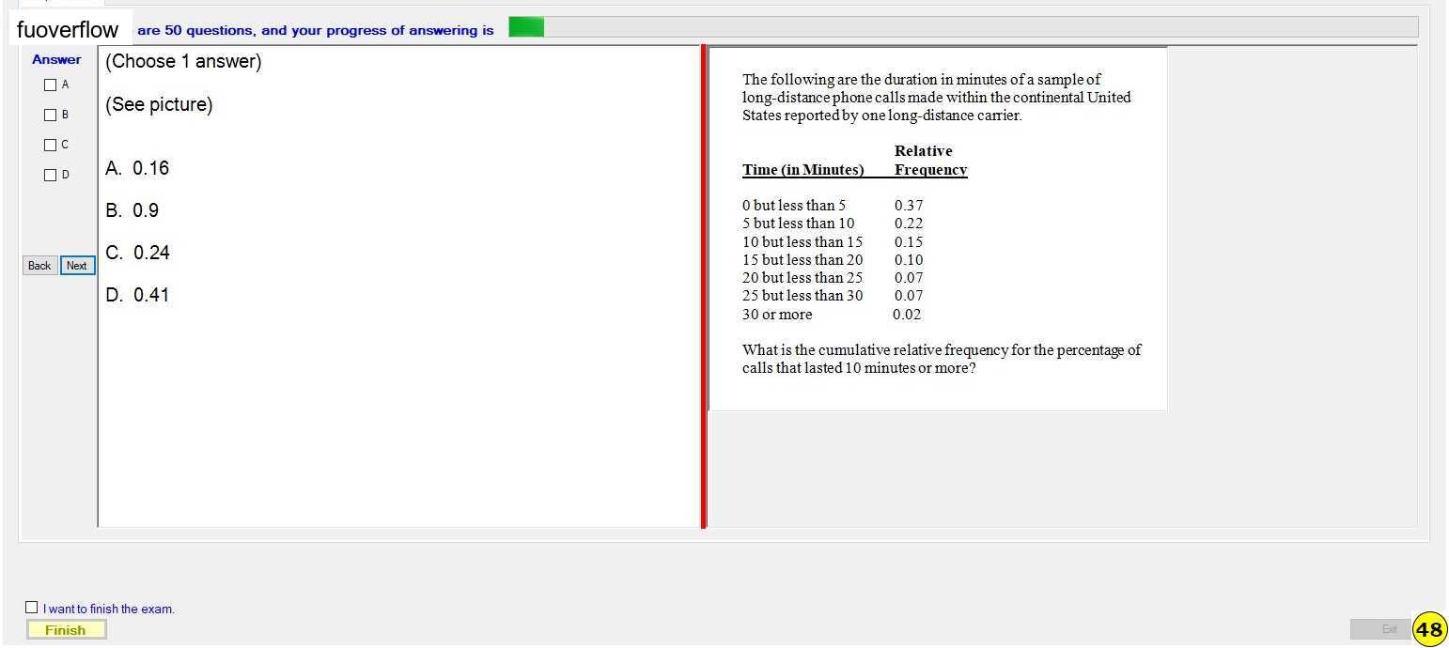This screenshot has width=1449, height=648.
Task: Click the '10 but less than 15' row
Action: point(833,242)
